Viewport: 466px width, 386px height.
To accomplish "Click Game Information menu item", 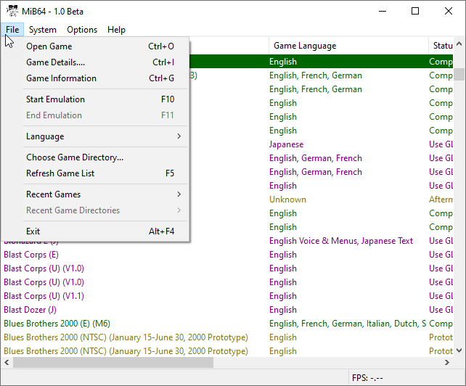I will (61, 78).
